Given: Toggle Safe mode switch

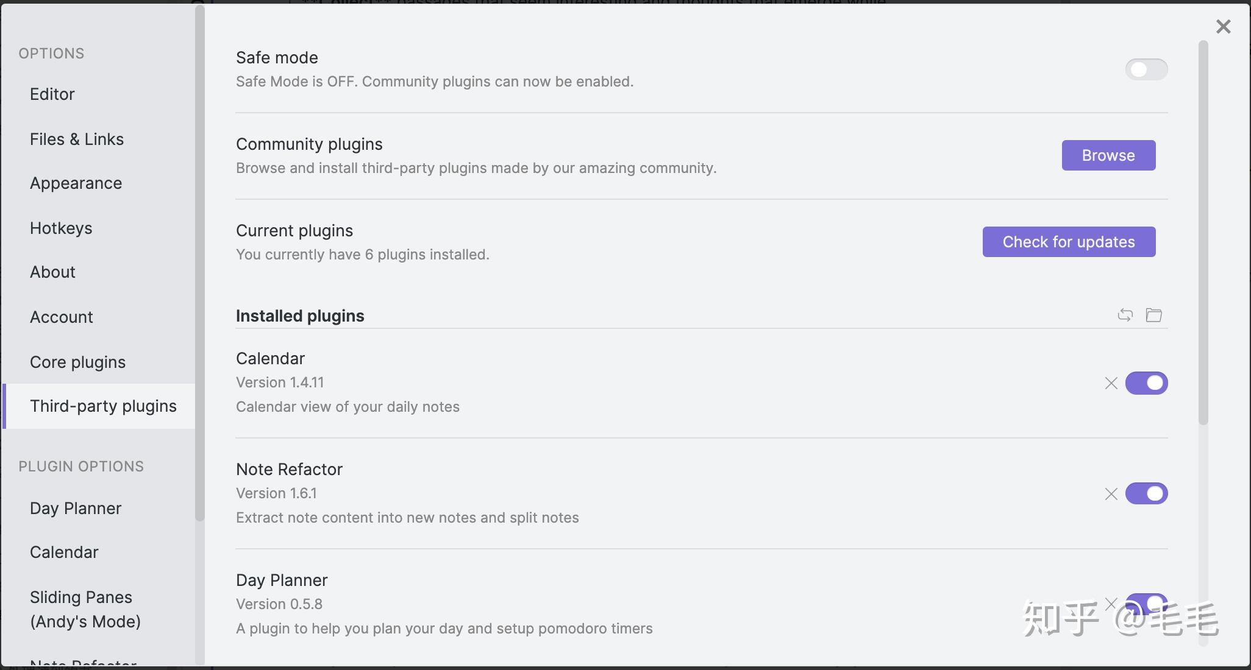Looking at the screenshot, I should [x=1146, y=69].
